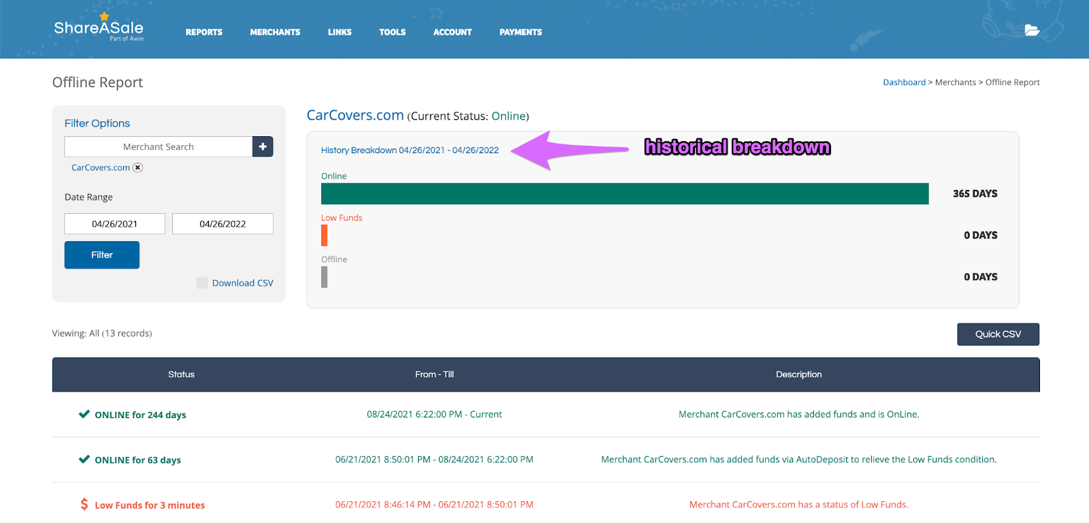
Task: Open the Links menu
Action: tap(340, 32)
